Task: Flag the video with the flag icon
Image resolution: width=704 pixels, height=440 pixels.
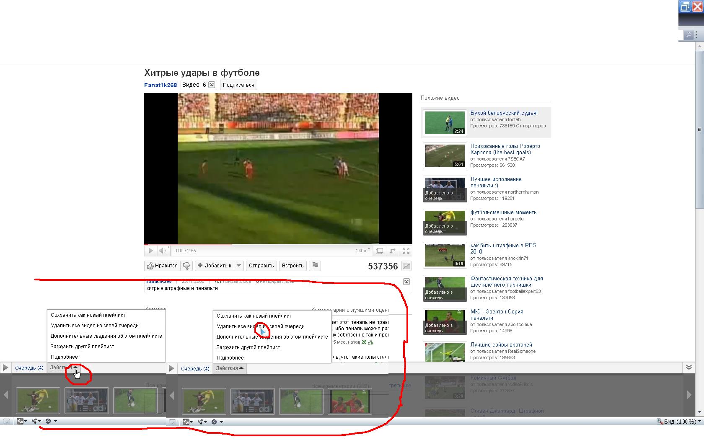Action: pyautogui.click(x=315, y=266)
